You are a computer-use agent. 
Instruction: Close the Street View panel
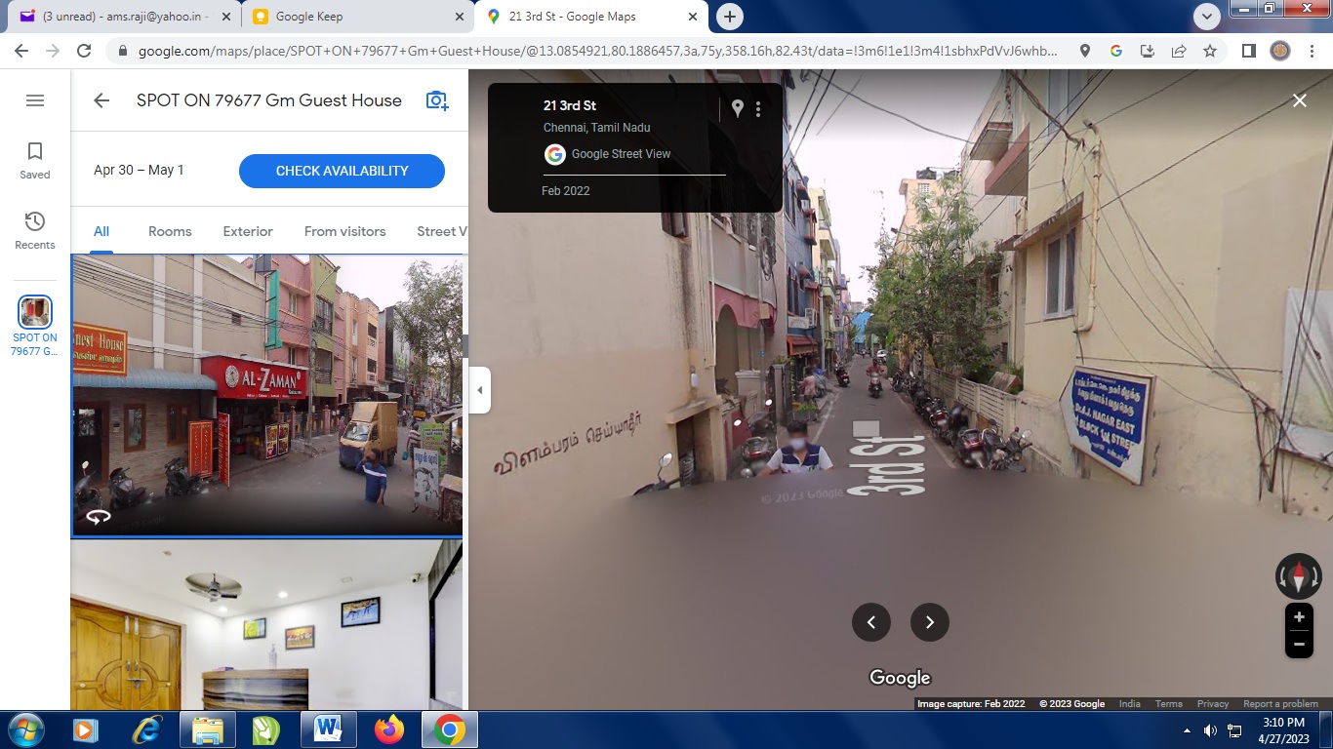point(1299,100)
